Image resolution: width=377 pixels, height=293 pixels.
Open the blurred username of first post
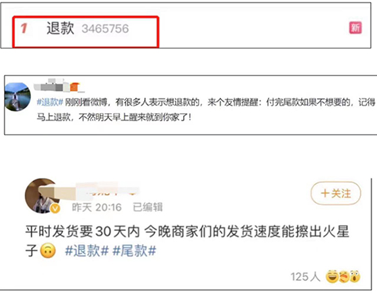pos(51,85)
